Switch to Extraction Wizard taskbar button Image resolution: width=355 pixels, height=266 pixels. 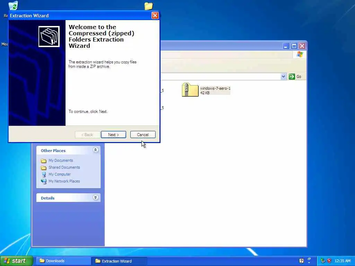(119, 261)
